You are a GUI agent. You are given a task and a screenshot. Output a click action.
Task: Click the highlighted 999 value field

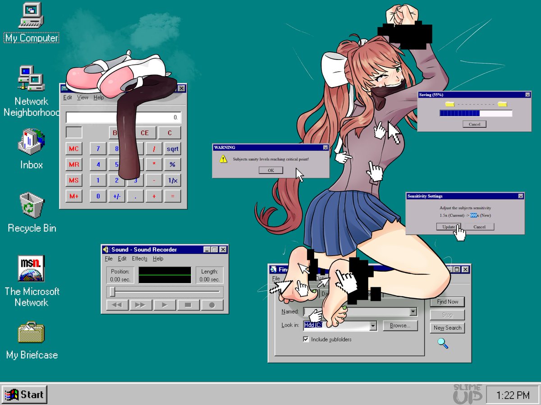pos(473,215)
